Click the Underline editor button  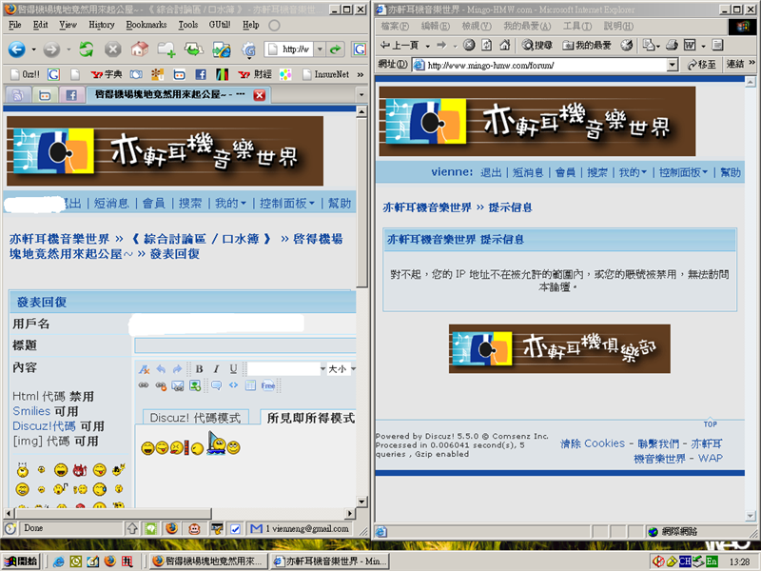[233, 369]
